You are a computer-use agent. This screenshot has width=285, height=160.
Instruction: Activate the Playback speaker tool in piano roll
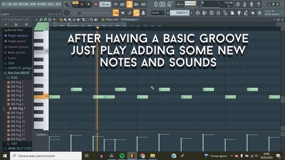click(x=96, y=20)
